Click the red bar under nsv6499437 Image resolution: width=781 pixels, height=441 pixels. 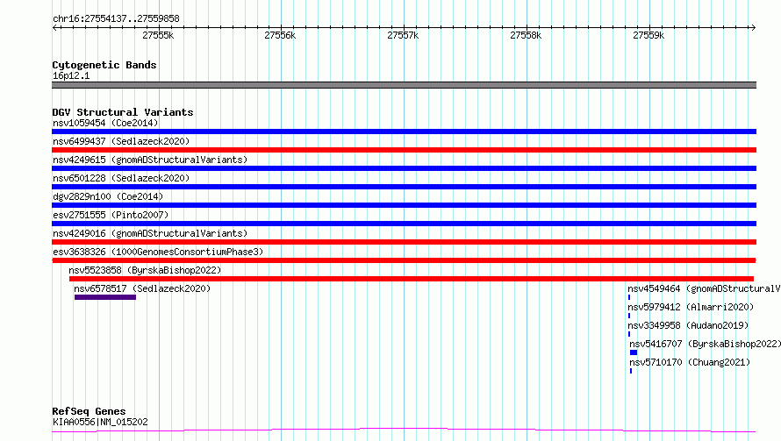(404, 150)
